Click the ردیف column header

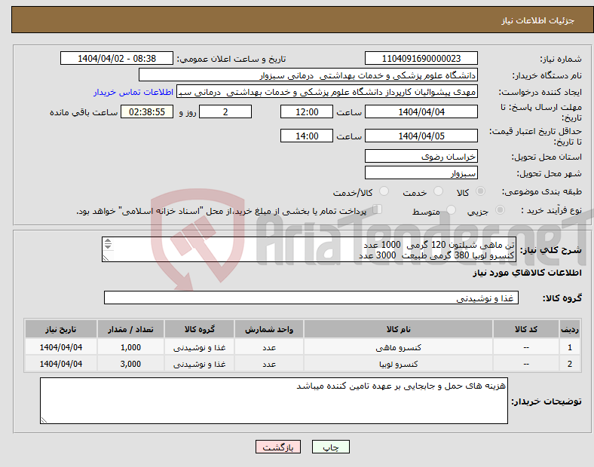tap(570, 329)
